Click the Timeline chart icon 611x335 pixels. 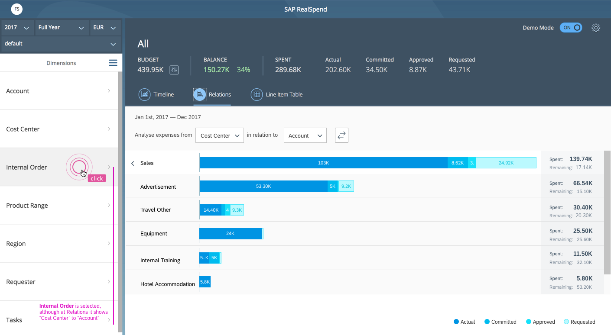point(144,94)
